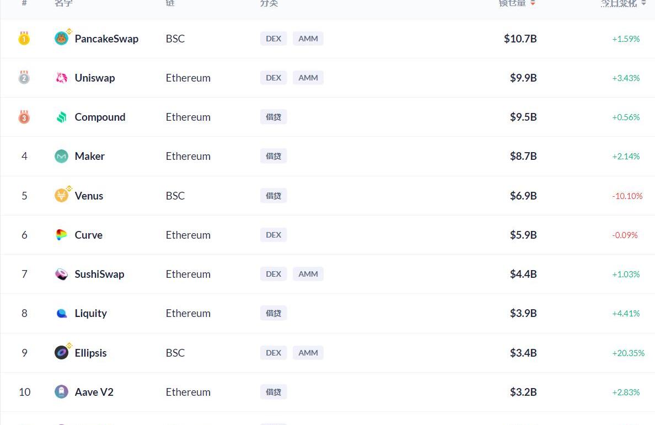
Task: Click the Ellipsis dark ring logo icon
Action: (61, 353)
